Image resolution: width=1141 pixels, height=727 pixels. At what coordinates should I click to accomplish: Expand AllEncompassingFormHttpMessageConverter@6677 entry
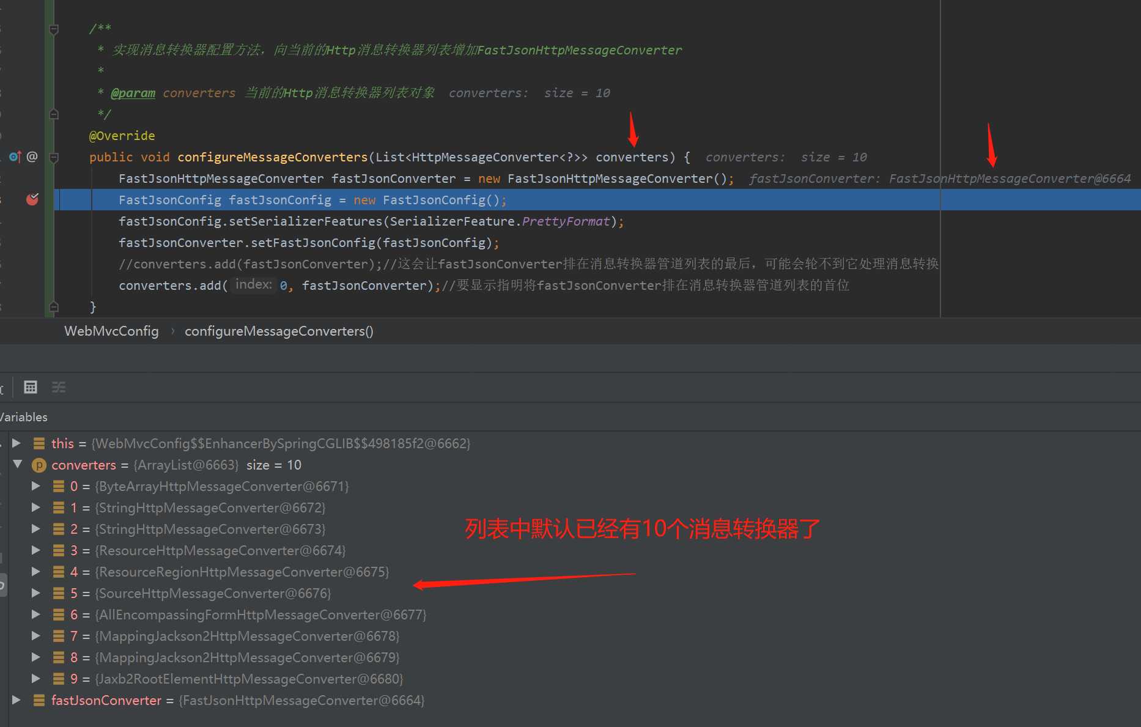point(36,614)
